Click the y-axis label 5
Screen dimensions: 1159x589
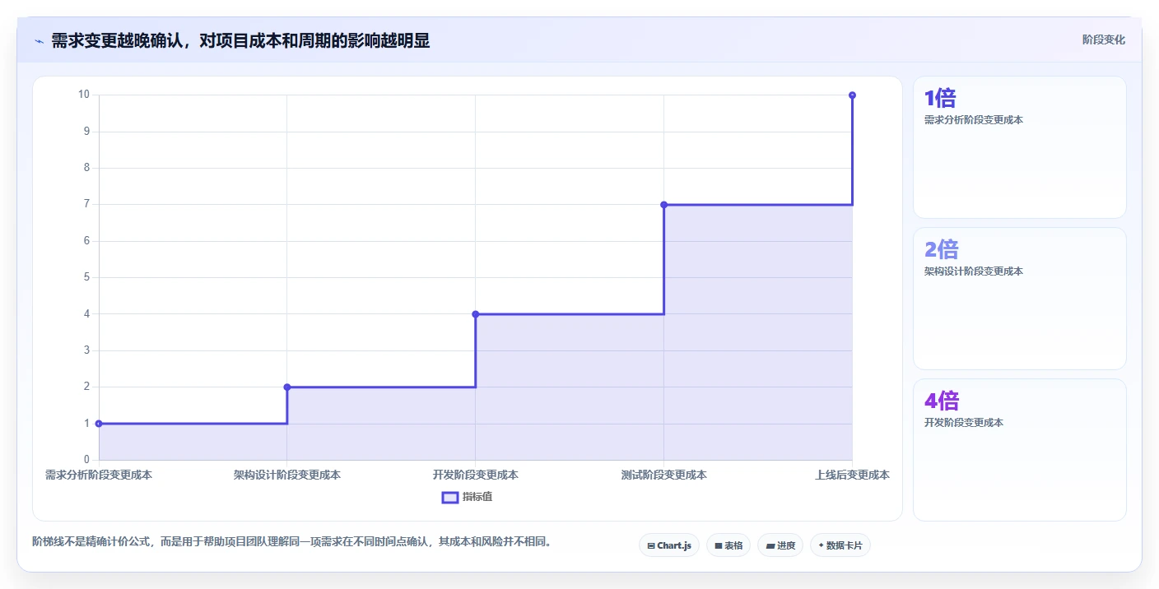point(86,277)
